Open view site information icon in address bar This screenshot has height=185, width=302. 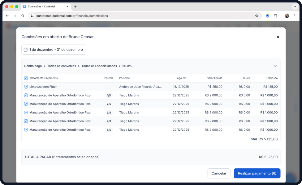tap(32, 16)
